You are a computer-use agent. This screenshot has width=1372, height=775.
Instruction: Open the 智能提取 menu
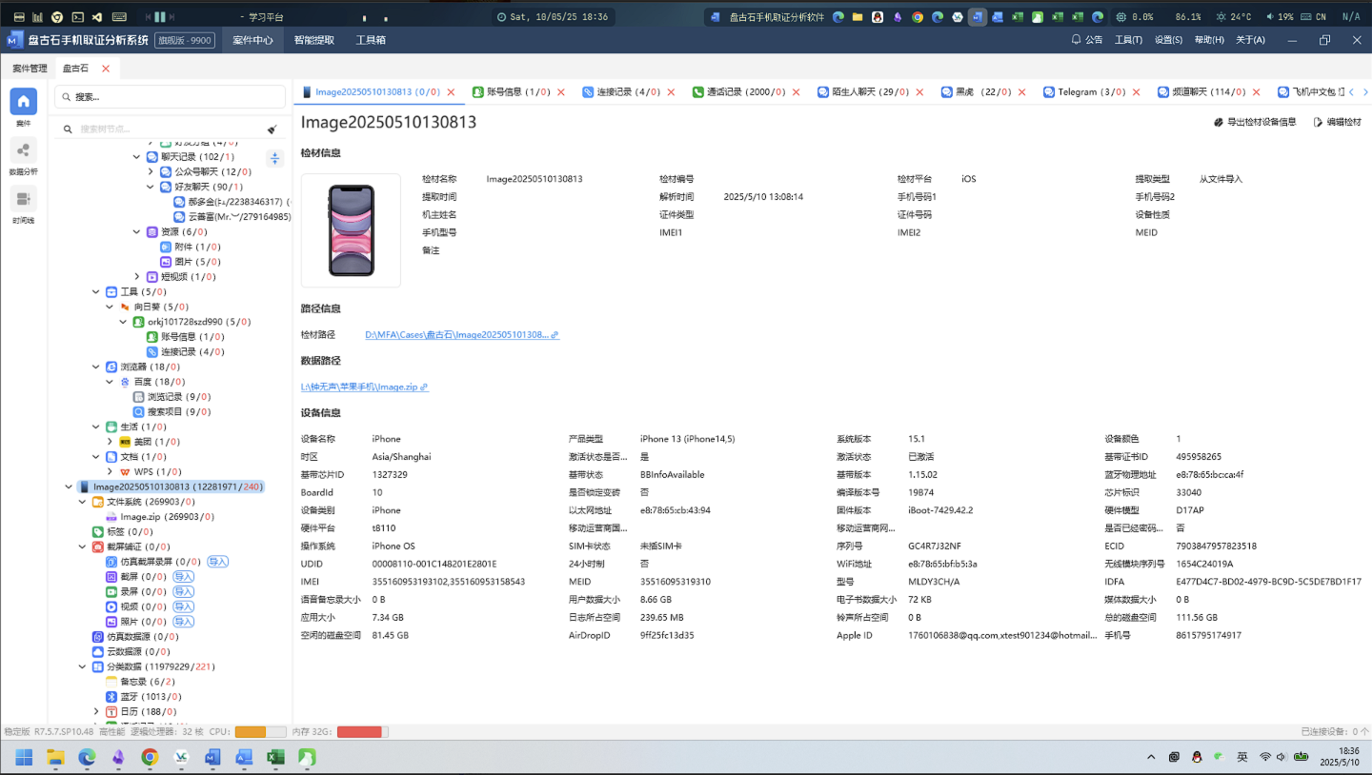[313, 40]
